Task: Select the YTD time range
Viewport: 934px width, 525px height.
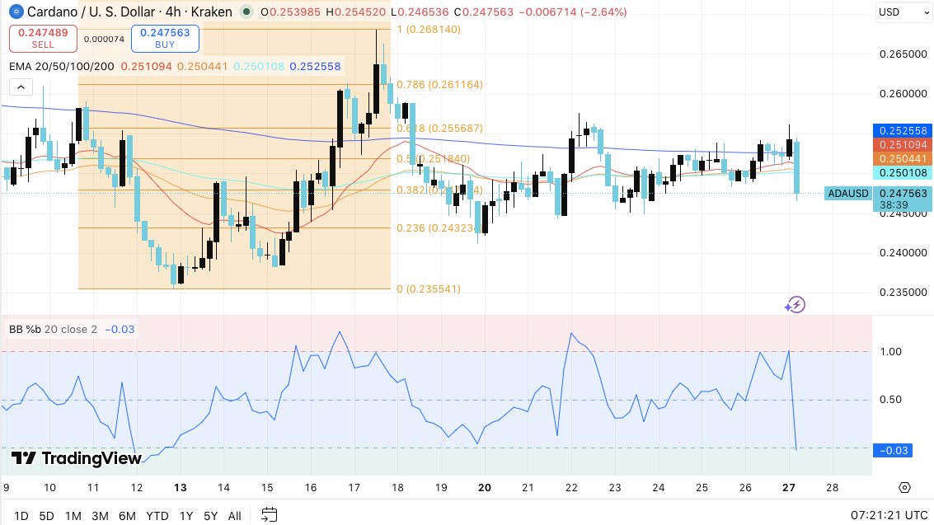Action: coord(157,515)
